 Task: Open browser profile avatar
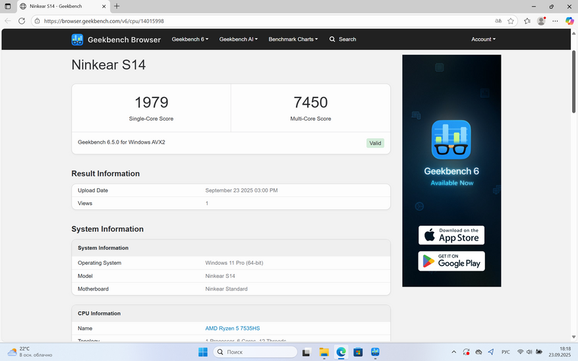tap(541, 21)
